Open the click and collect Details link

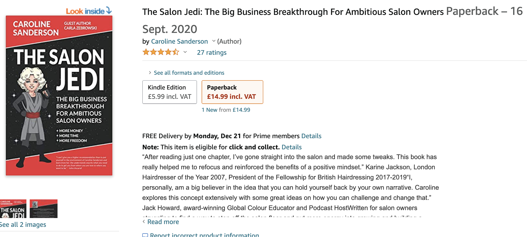click(x=292, y=147)
